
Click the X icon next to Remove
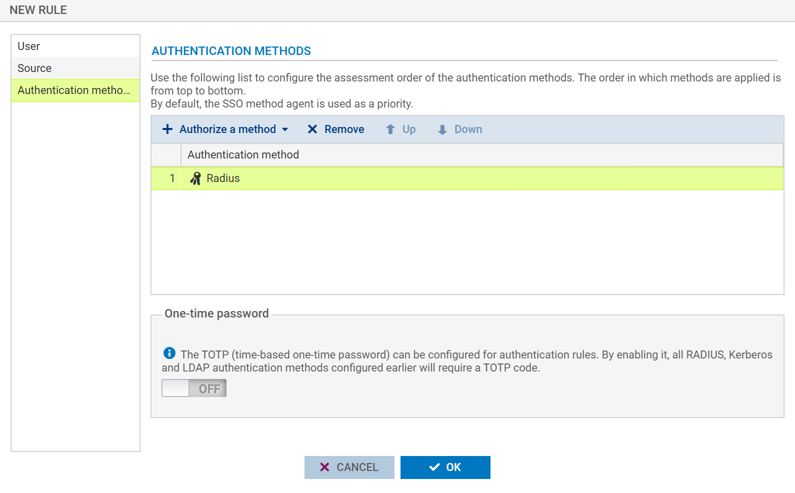click(x=312, y=129)
